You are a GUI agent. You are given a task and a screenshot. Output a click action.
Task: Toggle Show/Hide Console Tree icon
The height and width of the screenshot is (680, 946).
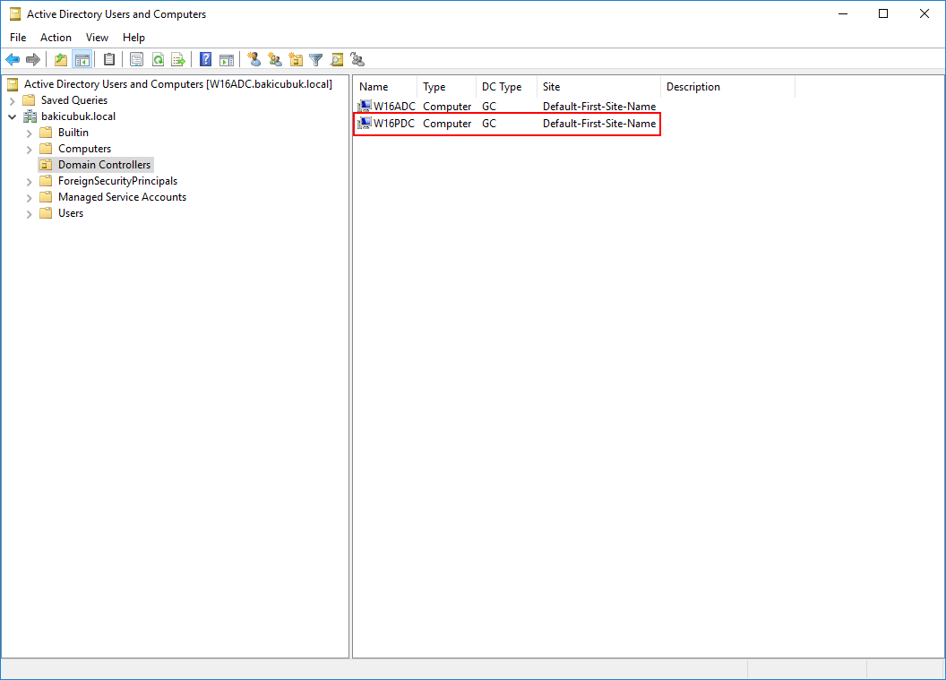tap(82, 60)
